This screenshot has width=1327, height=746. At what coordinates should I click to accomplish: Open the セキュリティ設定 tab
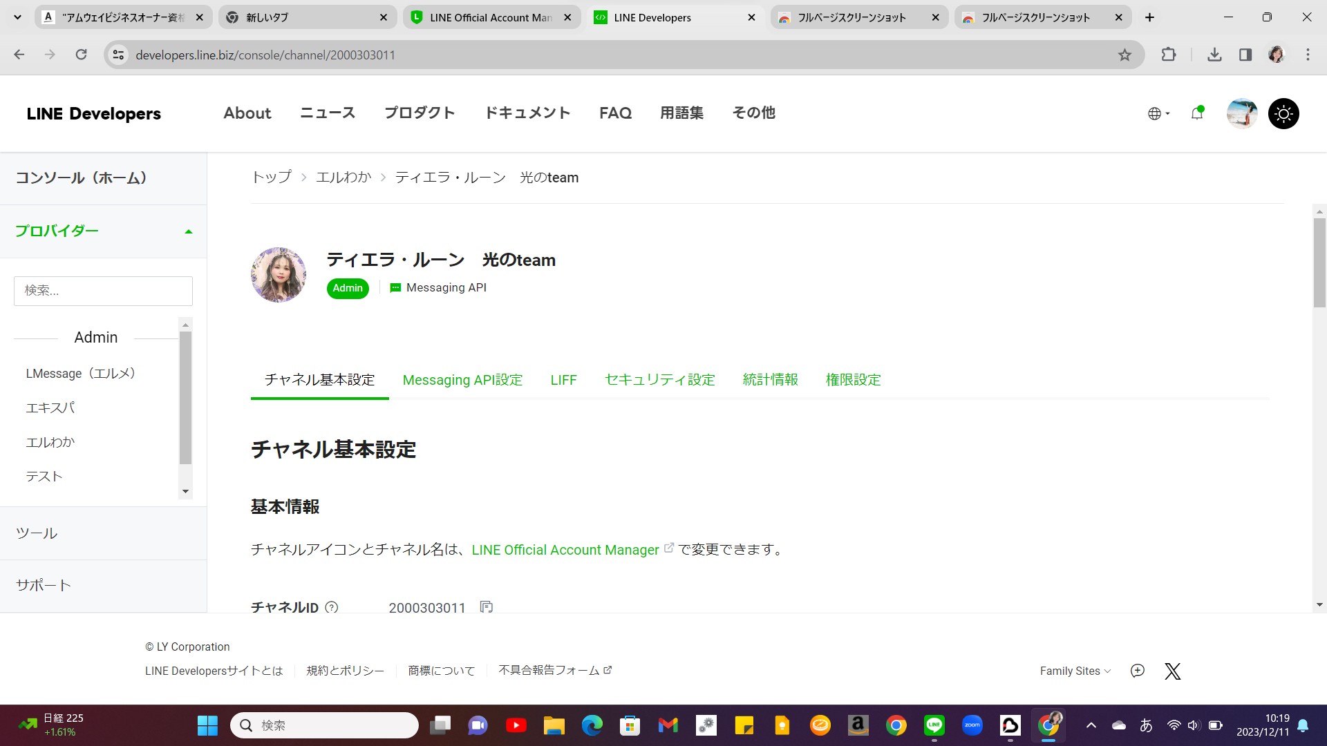[x=659, y=380]
